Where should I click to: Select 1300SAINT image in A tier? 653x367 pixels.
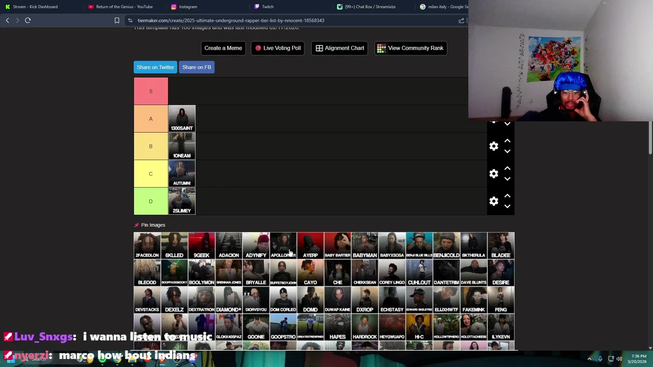click(182, 119)
